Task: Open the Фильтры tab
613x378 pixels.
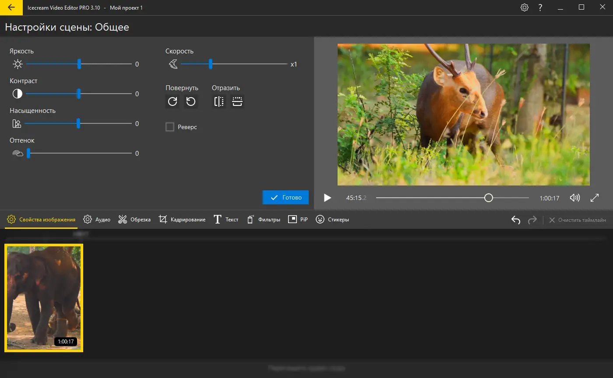Action: coord(264,220)
